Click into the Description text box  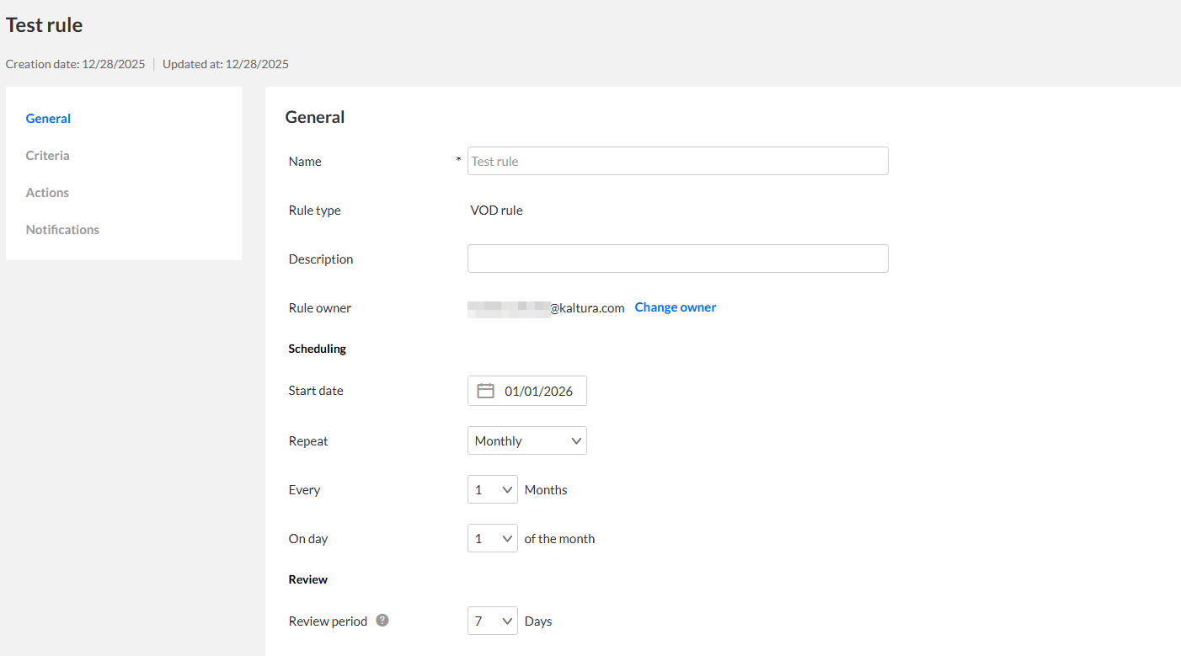[677, 259]
